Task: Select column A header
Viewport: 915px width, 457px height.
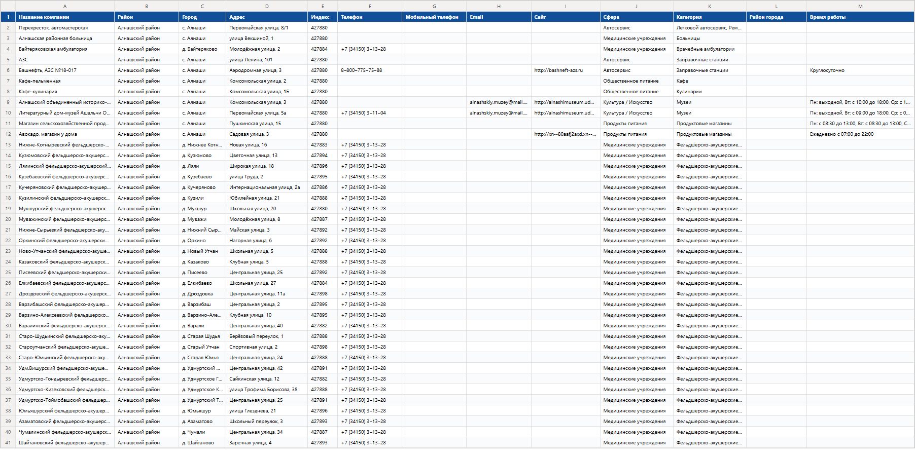Action: (65, 6)
